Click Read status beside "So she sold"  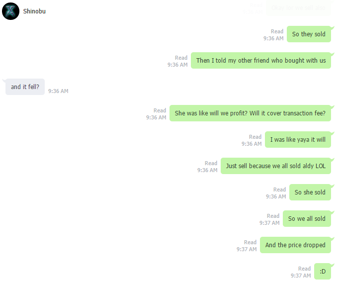tap(280, 190)
